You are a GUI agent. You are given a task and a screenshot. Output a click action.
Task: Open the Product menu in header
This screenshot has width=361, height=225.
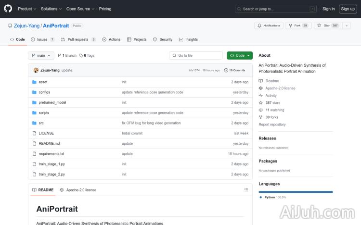point(26,9)
